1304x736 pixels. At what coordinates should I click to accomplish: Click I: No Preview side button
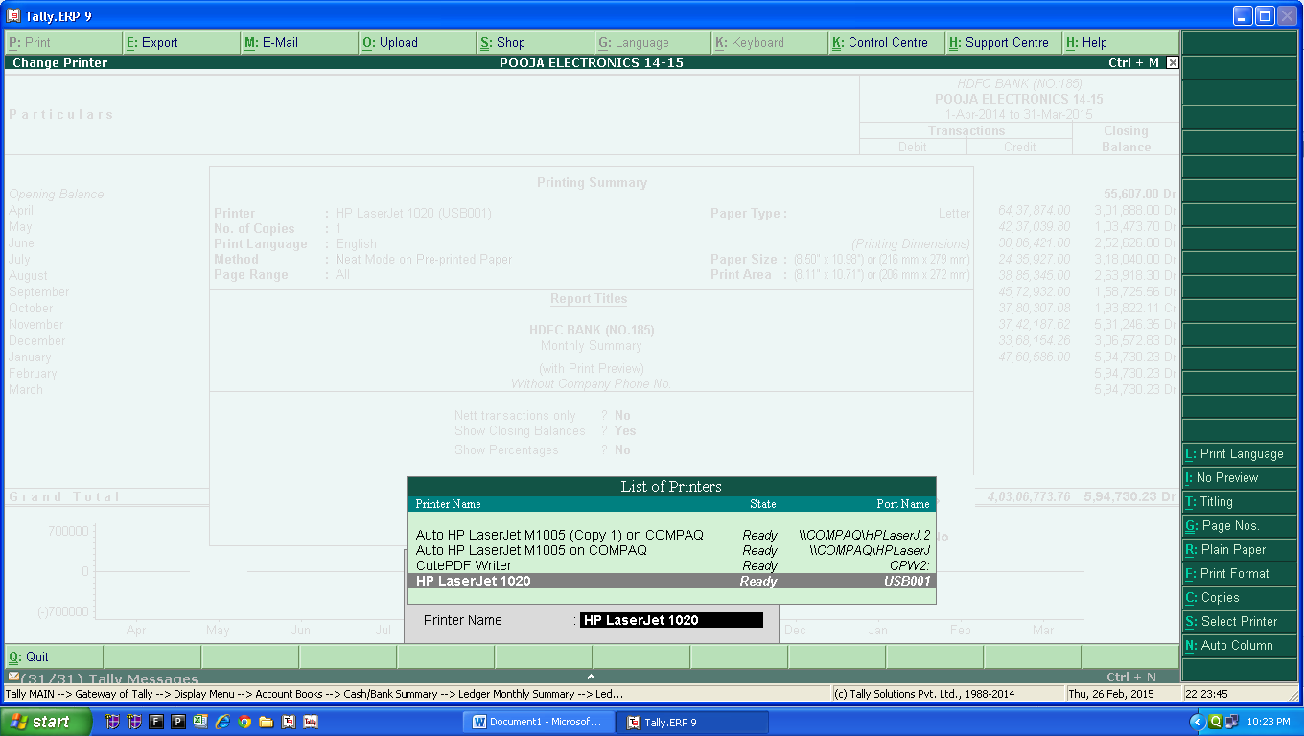point(1239,478)
